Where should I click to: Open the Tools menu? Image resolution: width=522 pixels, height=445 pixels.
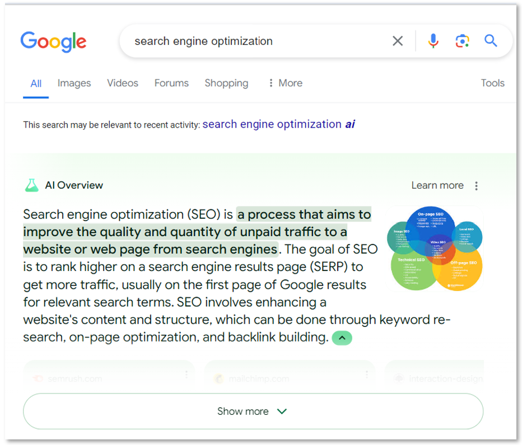click(492, 83)
